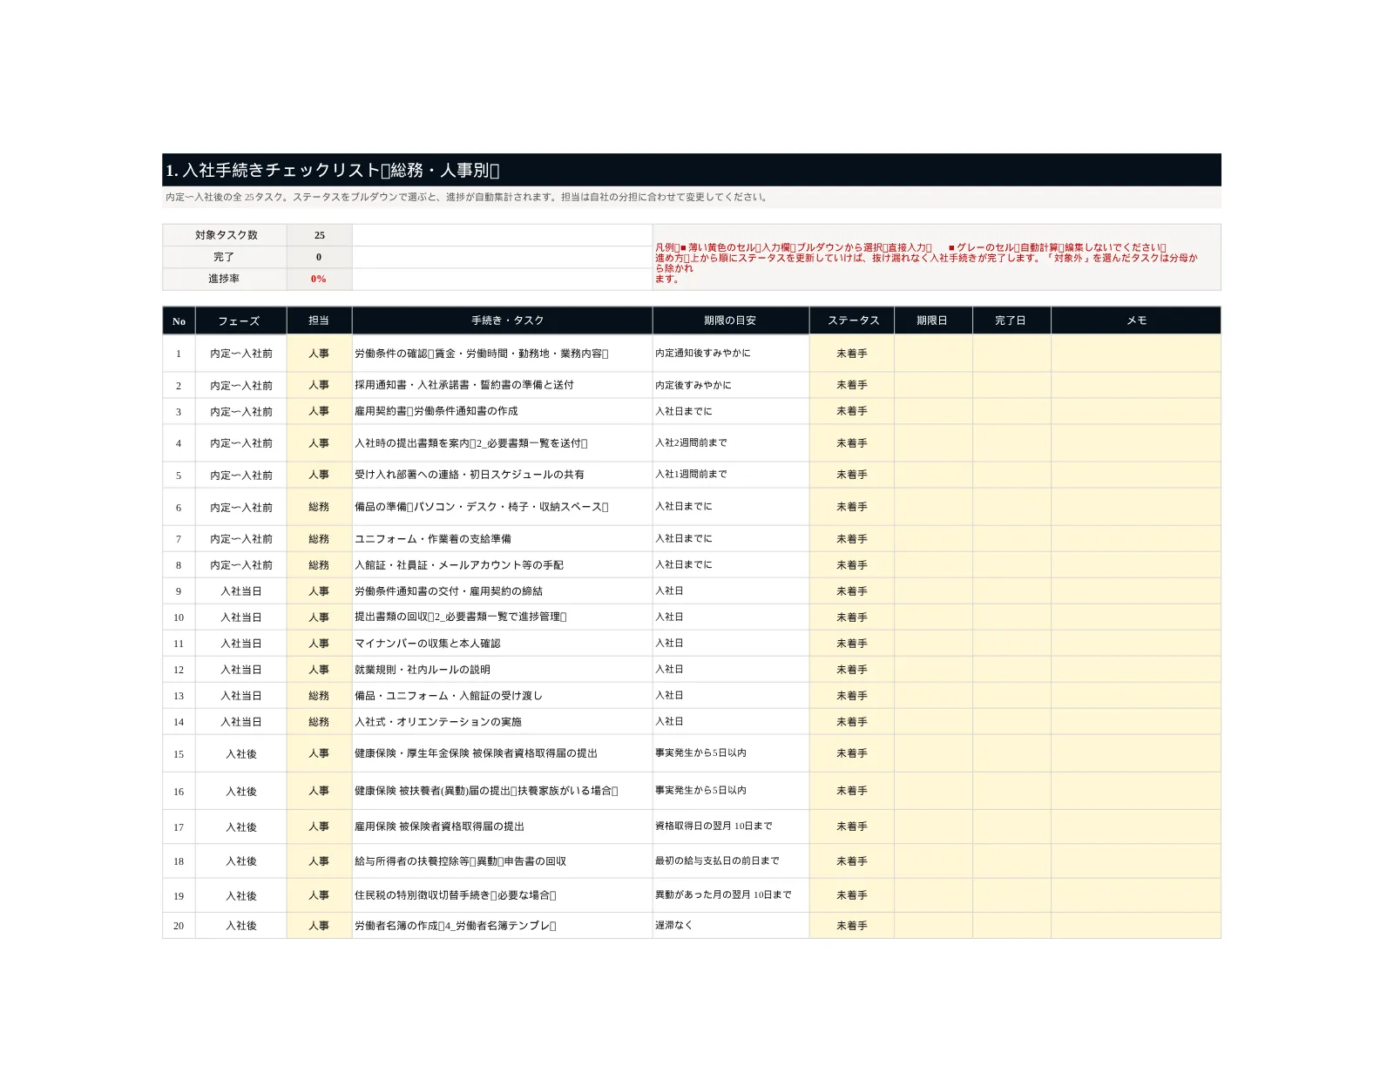Select the '完了日' column header
Viewport: 1380px width, 1066px height.
(x=1011, y=320)
